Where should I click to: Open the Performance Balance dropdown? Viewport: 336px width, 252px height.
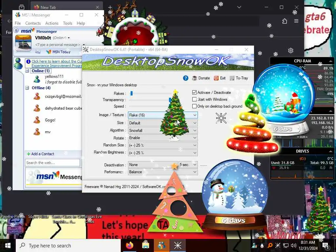coord(163,172)
